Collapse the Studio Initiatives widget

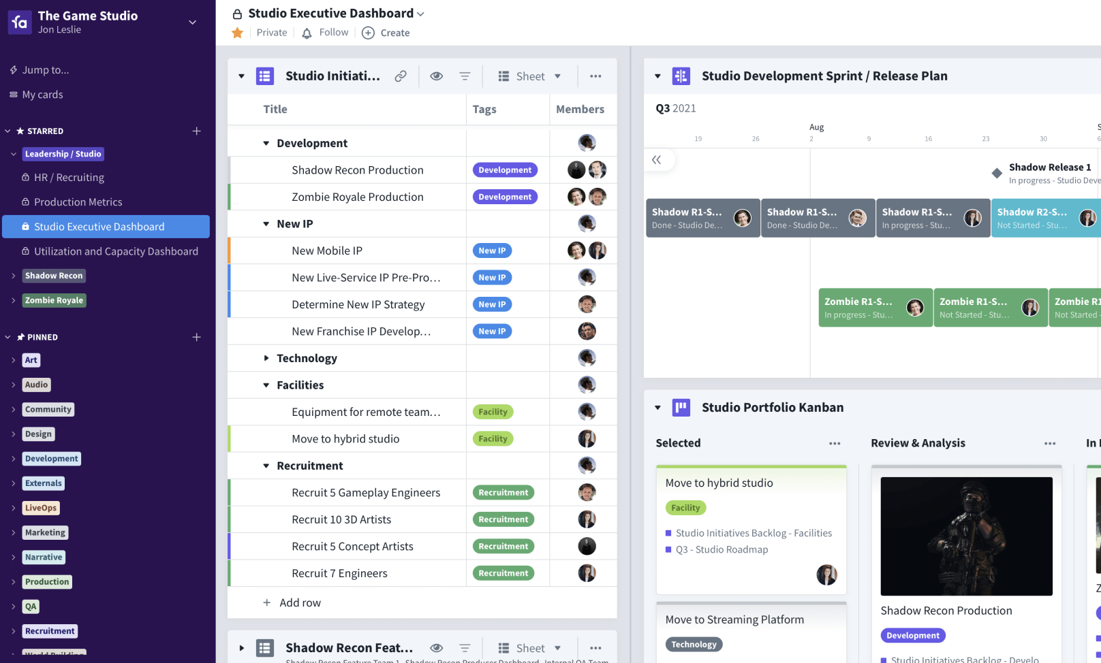click(241, 76)
